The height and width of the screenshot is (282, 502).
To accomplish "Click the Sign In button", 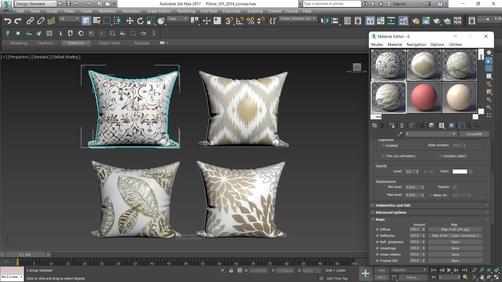I will (x=396, y=4).
